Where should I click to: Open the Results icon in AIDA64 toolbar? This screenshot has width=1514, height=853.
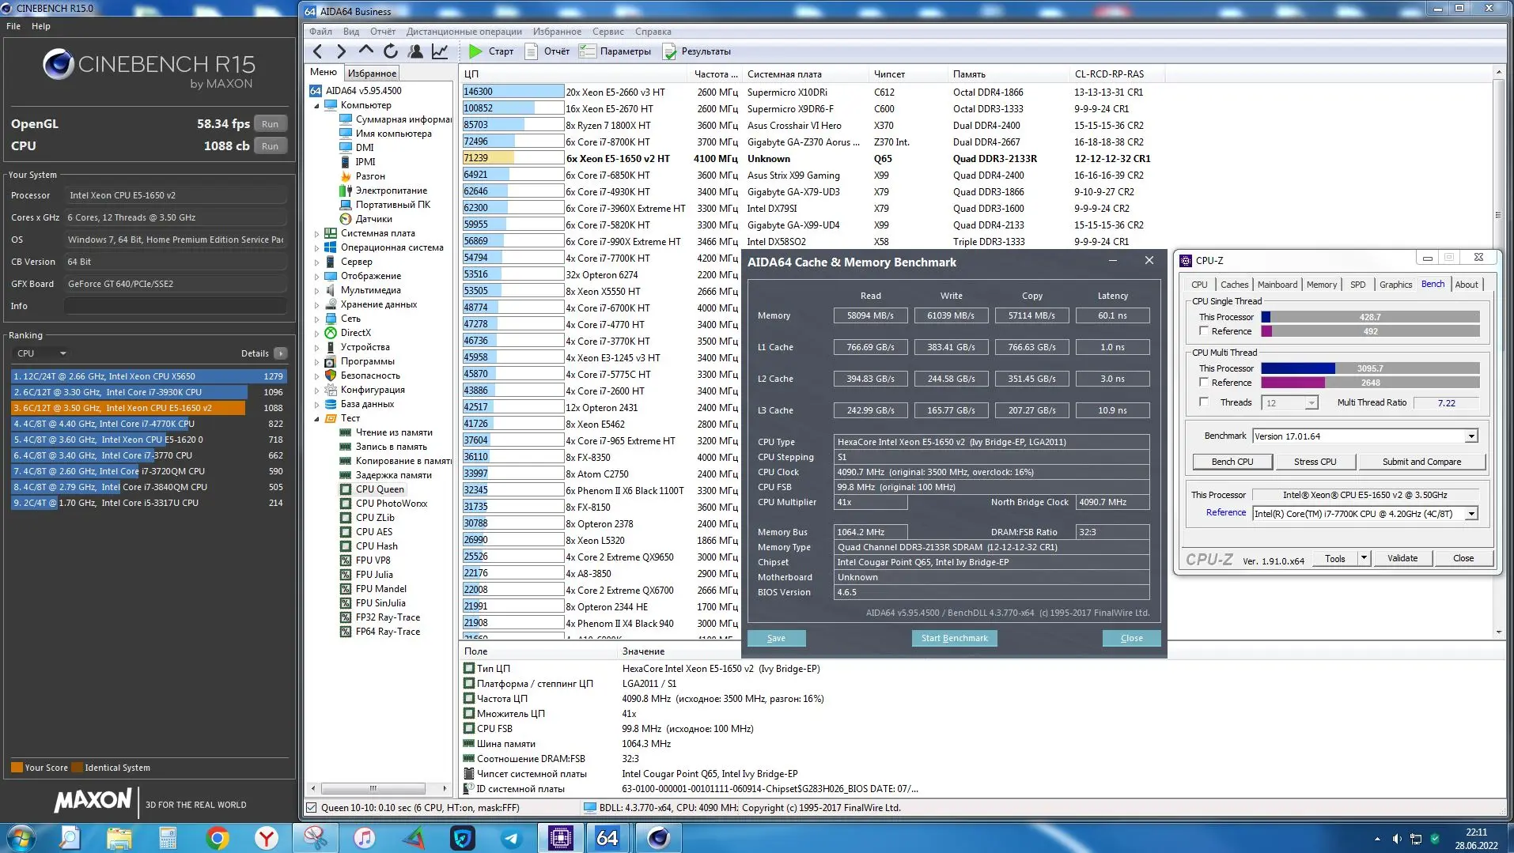[x=670, y=51]
